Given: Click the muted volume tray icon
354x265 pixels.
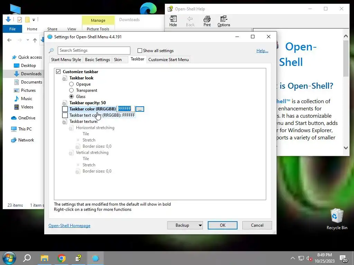Looking at the screenshot, I should [309, 258].
